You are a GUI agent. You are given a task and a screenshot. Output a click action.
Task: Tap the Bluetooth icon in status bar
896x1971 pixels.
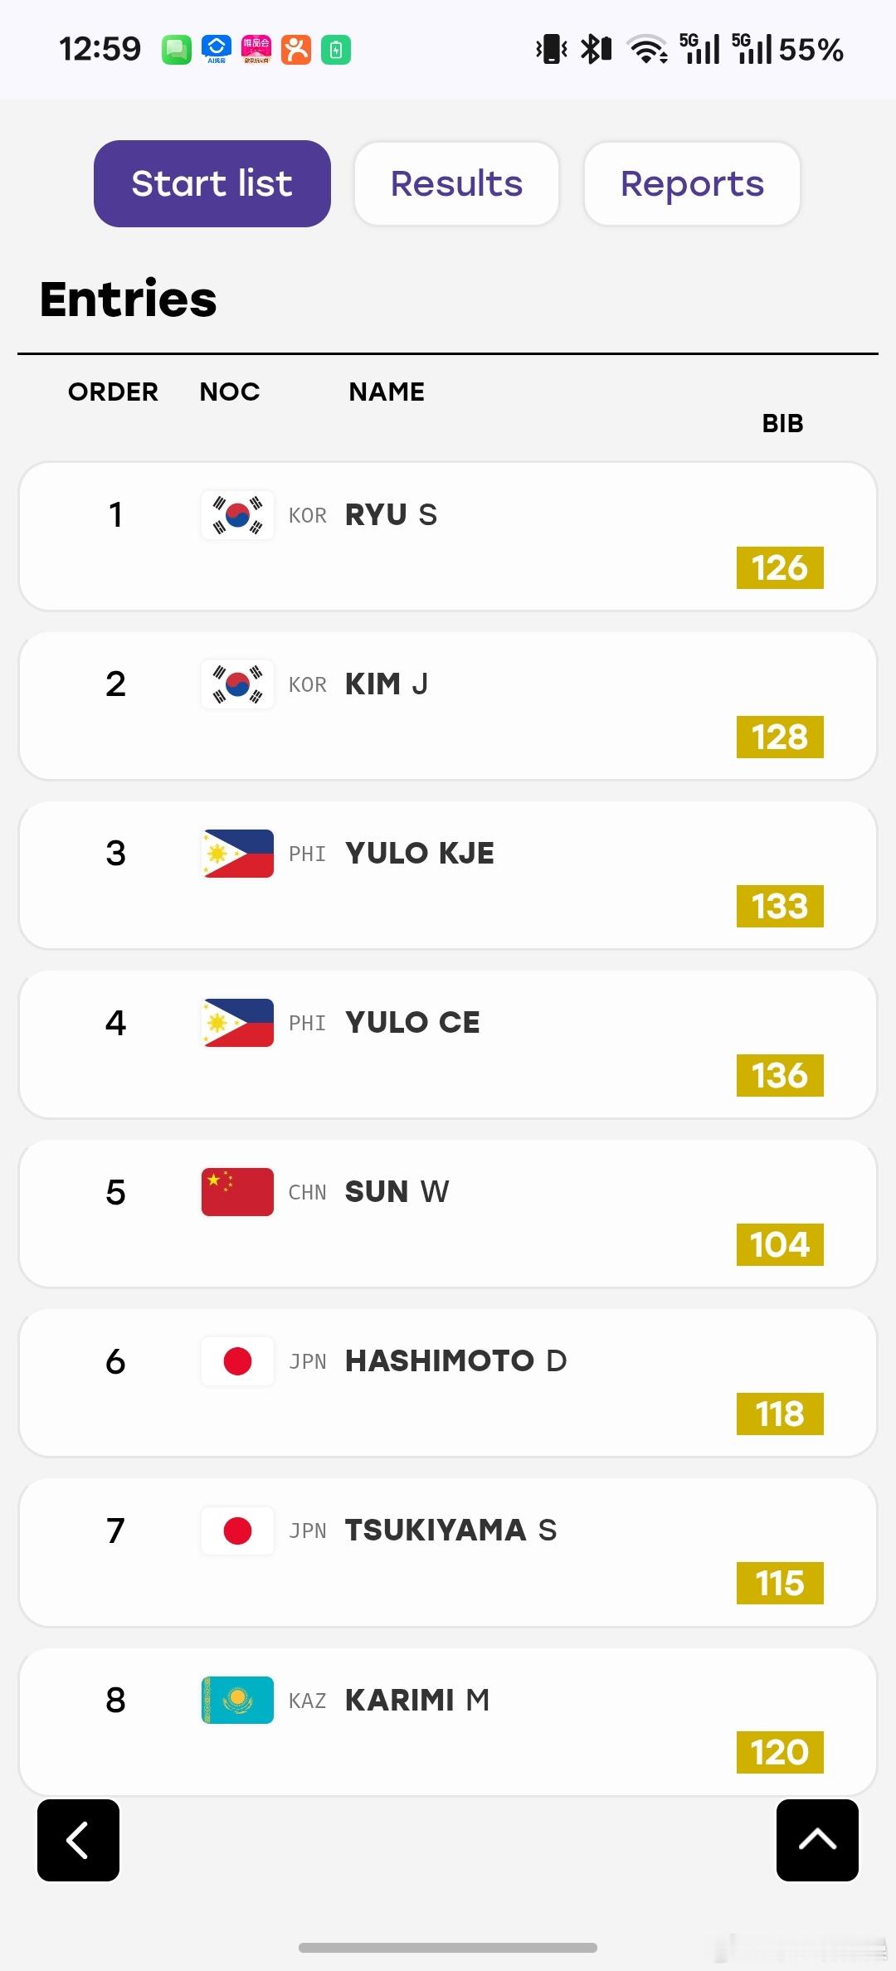[596, 49]
